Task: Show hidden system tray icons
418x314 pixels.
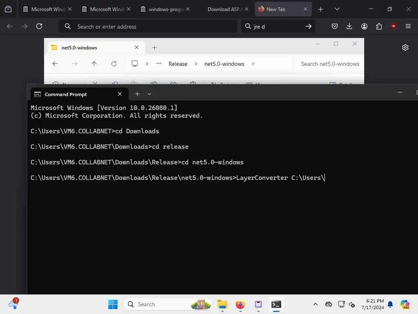Action: pos(316,304)
